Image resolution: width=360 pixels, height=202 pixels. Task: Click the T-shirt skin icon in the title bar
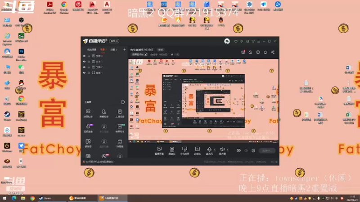[x=253, y=41]
